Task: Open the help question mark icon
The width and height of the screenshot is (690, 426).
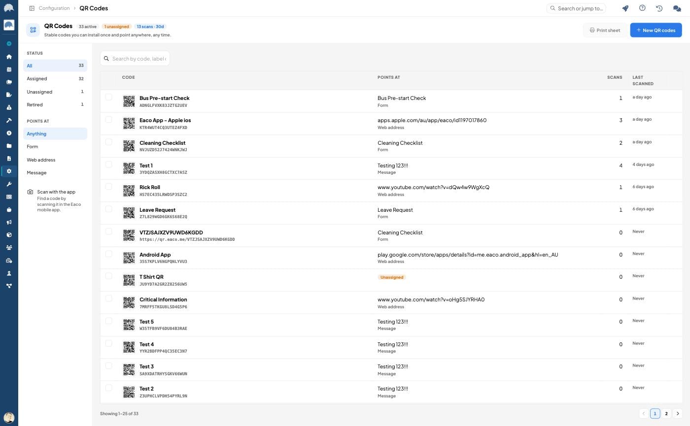Action: pyautogui.click(x=642, y=8)
